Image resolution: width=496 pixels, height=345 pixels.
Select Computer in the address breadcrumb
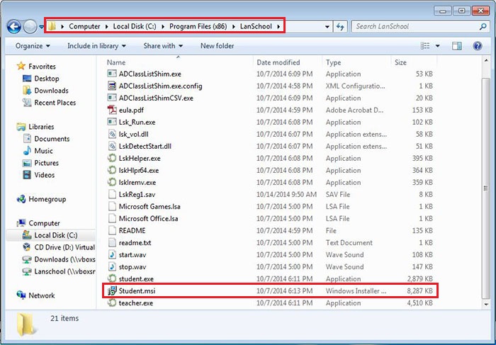pyautogui.click(x=84, y=26)
